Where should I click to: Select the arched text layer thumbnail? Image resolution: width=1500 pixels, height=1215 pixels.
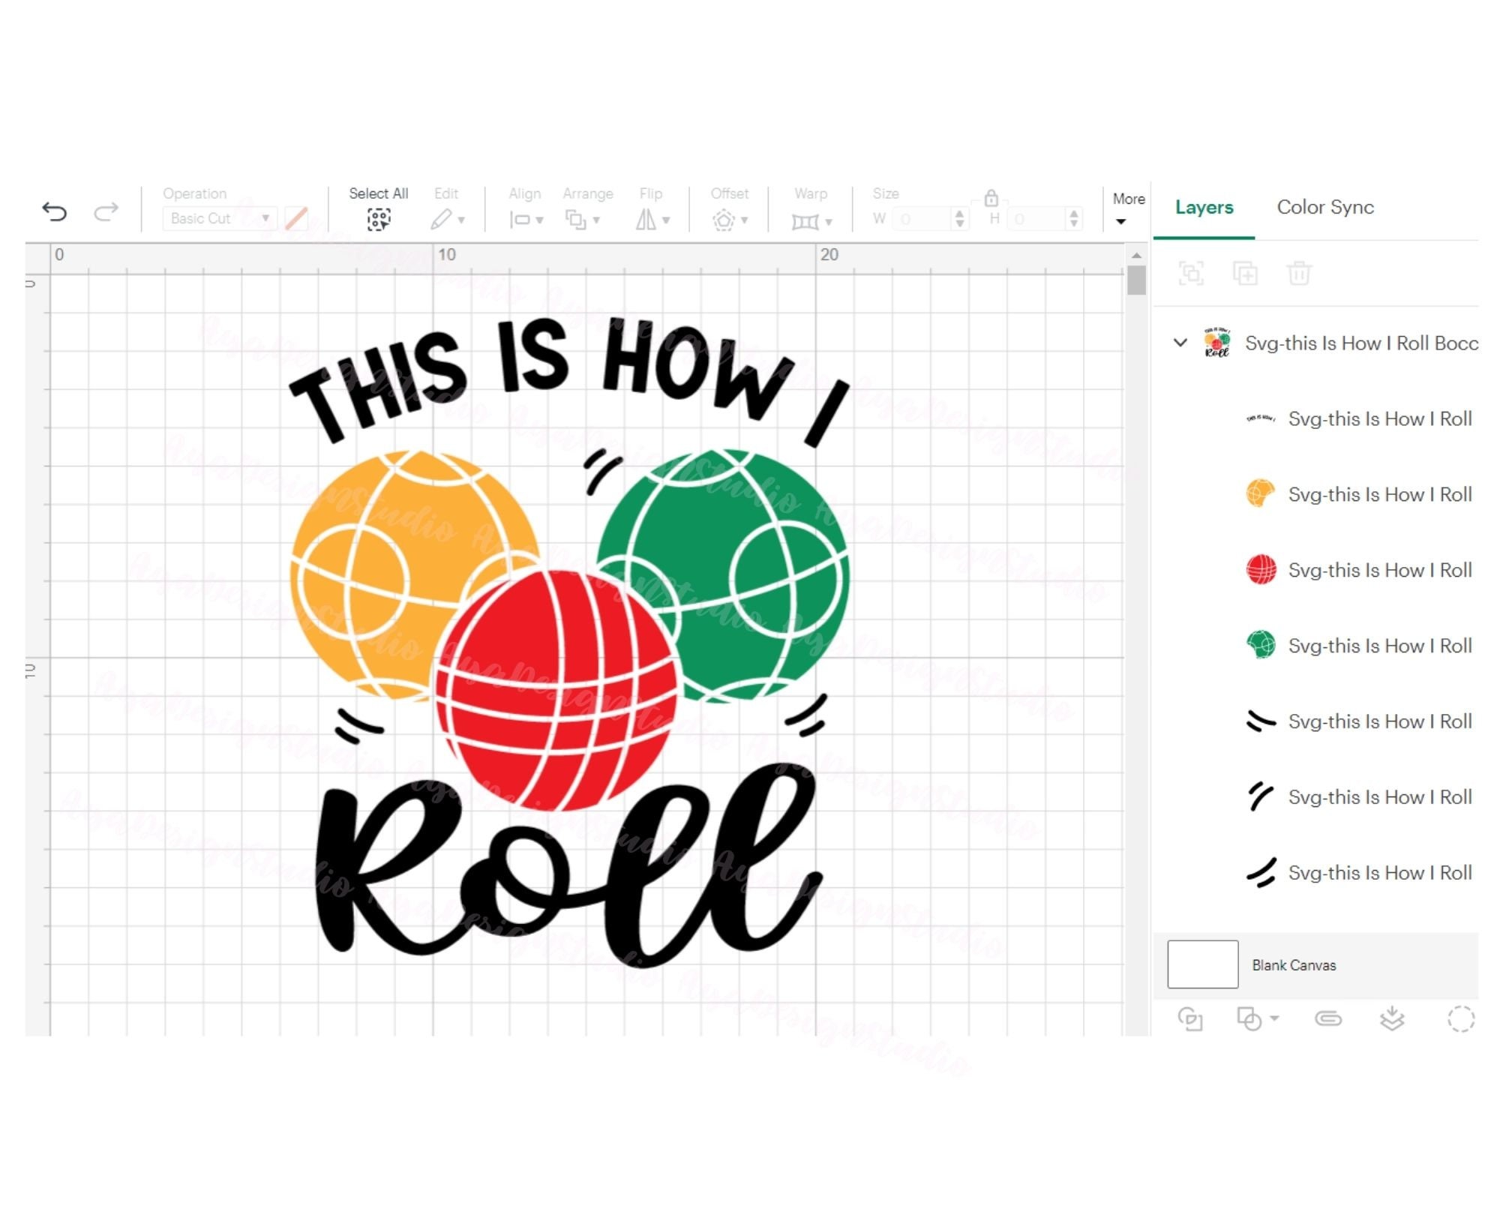pyautogui.click(x=1261, y=418)
